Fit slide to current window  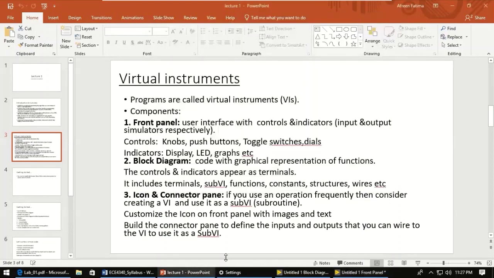(x=488, y=263)
